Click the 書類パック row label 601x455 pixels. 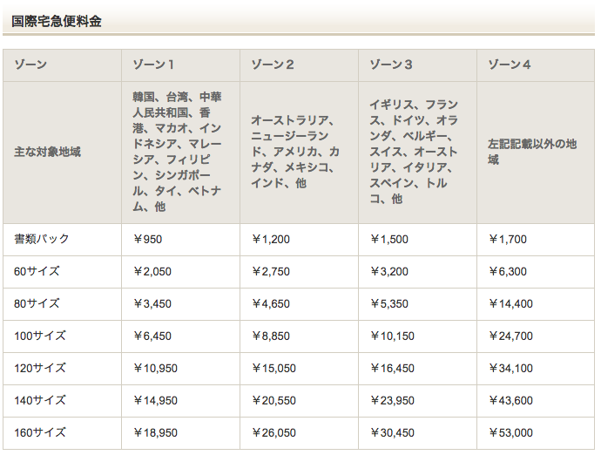pyautogui.click(x=42, y=239)
